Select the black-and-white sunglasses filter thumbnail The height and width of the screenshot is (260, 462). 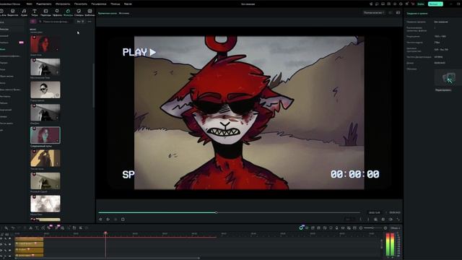point(45,90)
